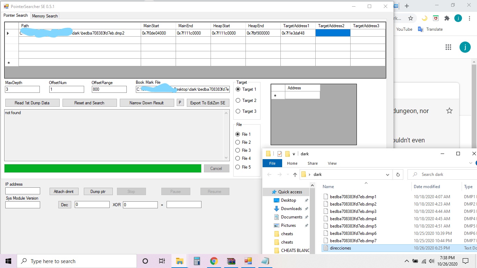Open the Customize Quick Access Toolbar dropdown
The image size is (477, 268).
click(x=294, y=154)
